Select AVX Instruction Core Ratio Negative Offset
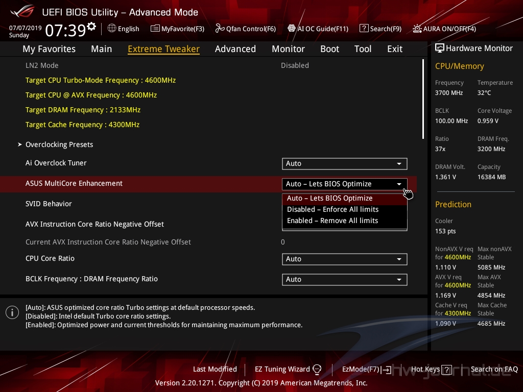This screenshot has height=392, width=523. coord(94,225)
